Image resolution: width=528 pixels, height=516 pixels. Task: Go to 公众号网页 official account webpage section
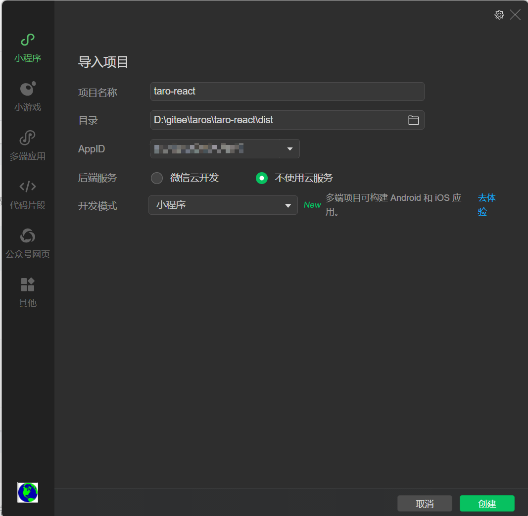click(x=28, y=244)
